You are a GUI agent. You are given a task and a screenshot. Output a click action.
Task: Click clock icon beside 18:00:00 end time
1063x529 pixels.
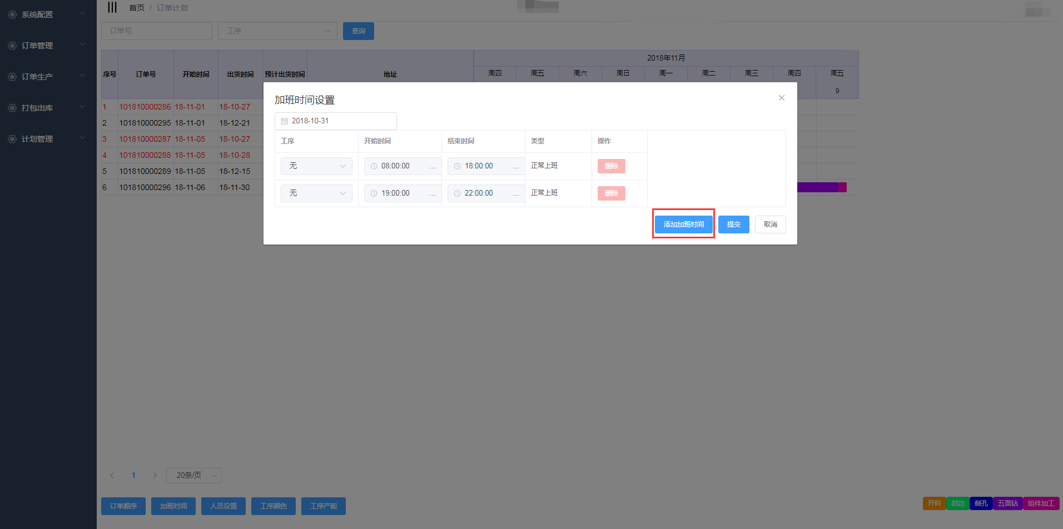click(x=457, y=166)
